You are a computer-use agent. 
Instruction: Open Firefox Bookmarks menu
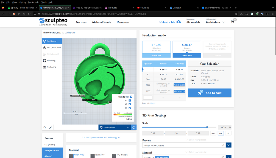[x=34, y=2]
